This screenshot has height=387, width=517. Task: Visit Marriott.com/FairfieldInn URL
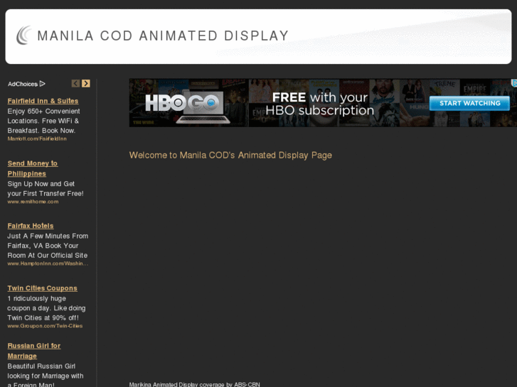[x=37, y=138]
